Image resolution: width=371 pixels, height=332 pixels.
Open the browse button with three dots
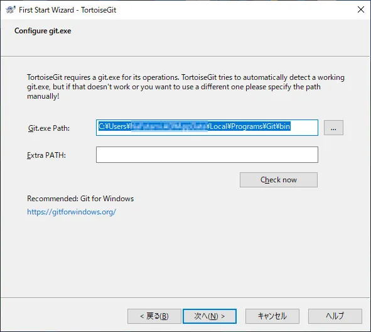tap(333, 128)
